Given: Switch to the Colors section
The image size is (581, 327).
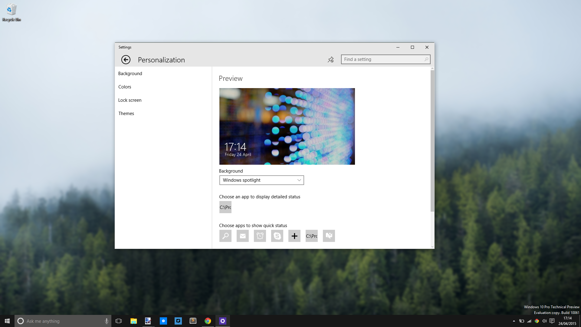Looking at the screenshot, I should [x=125, y=87].
